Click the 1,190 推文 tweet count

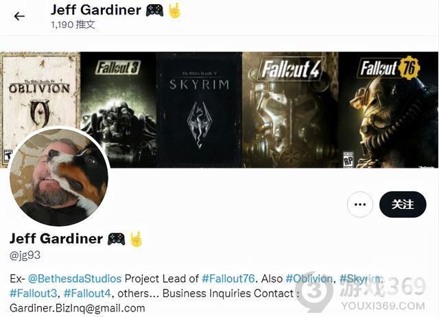tap(73, 25)
